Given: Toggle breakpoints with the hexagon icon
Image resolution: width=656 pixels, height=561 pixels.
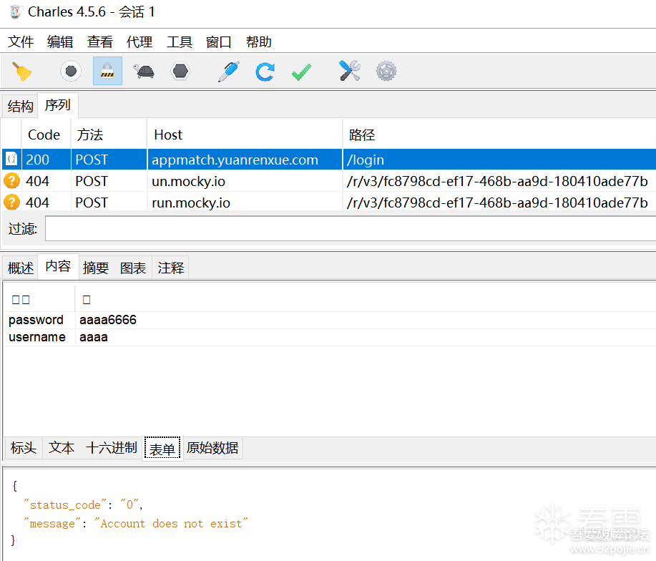Looking at the screenshot, I should coord(180,71).
